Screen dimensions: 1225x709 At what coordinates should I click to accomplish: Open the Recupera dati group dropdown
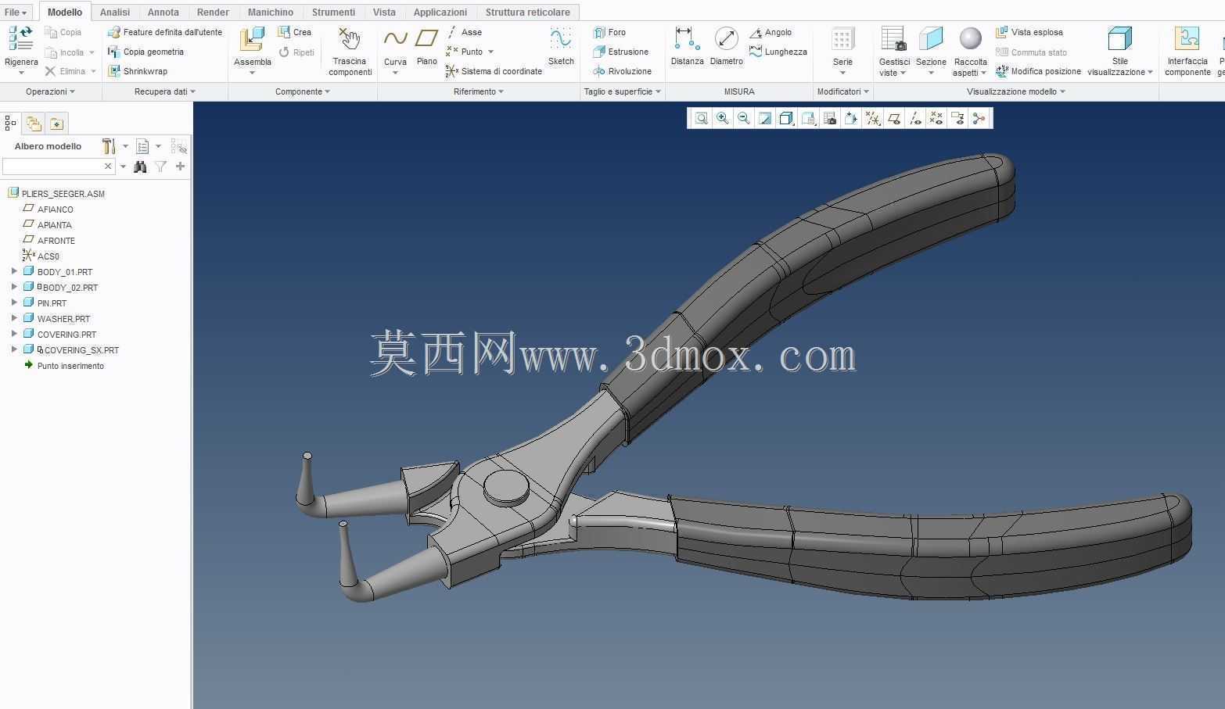pos(165,91)
